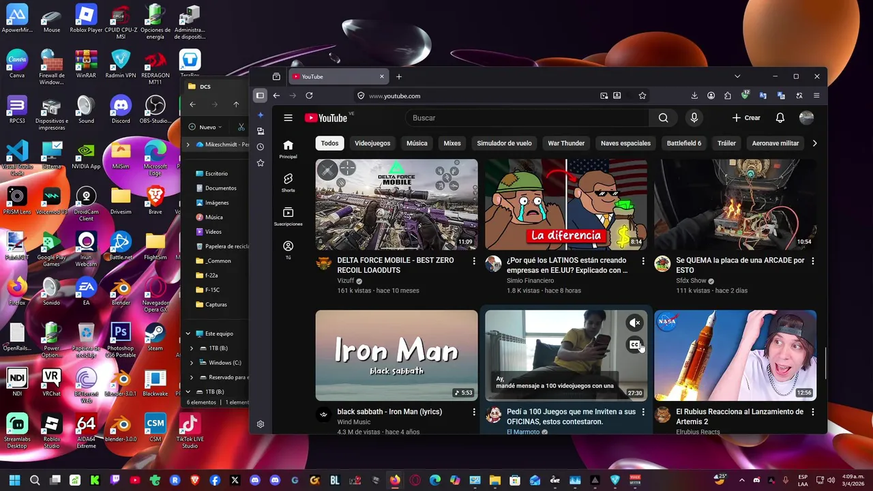Expand Windows (C:) drive in File Explorer

[192, 363]
